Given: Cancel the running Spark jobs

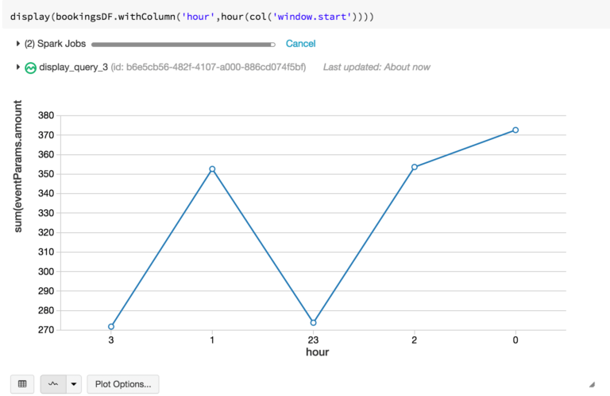Looking at the screenshot, I should pos(300,44).
